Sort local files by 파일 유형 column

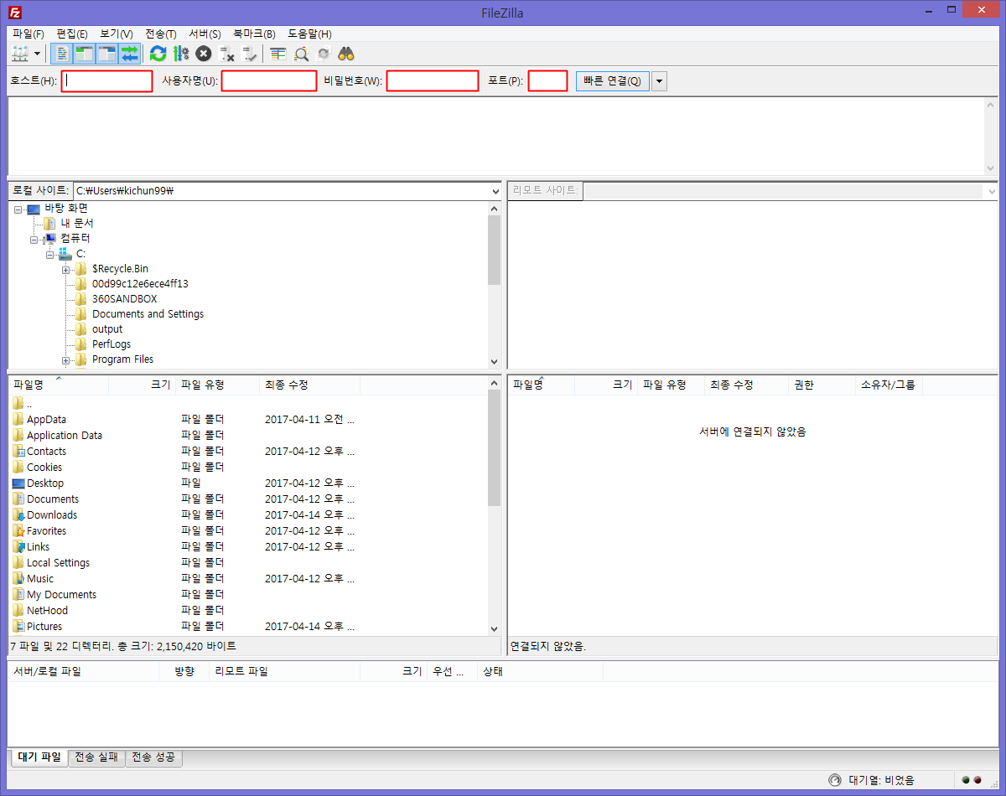(x=218, y=385)
